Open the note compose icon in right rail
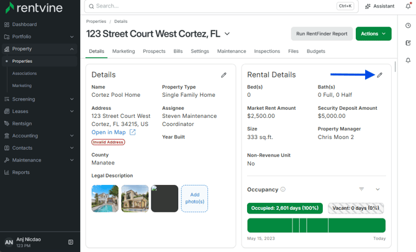Image resolution: width=416 pixels, height=252 pixels. click(x=408, y=43)
